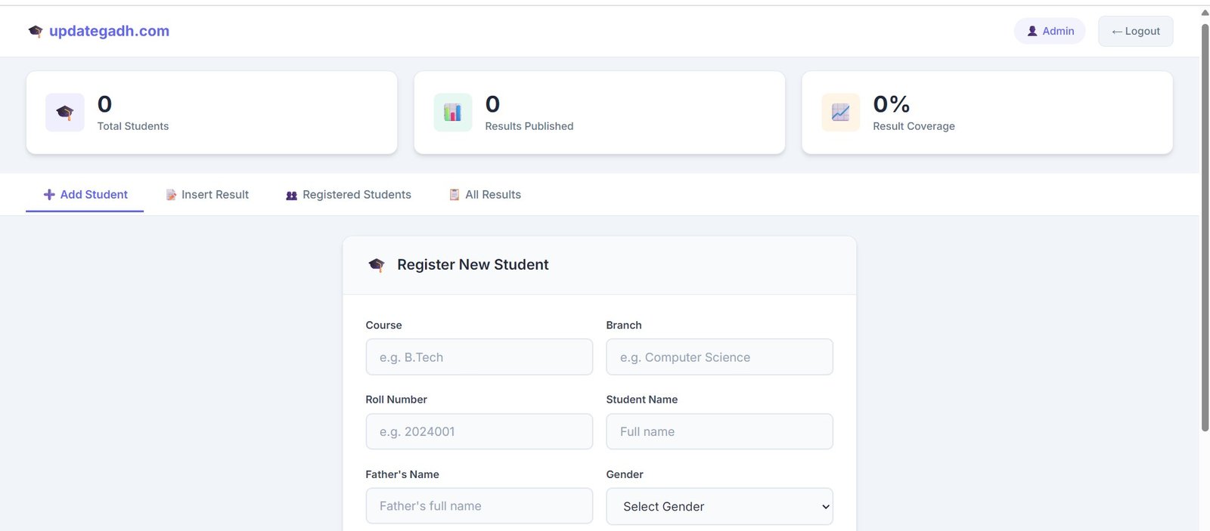Click the Results Published bar chart icon
This screenshot has height=531, width=1210.
pos(453,113)
